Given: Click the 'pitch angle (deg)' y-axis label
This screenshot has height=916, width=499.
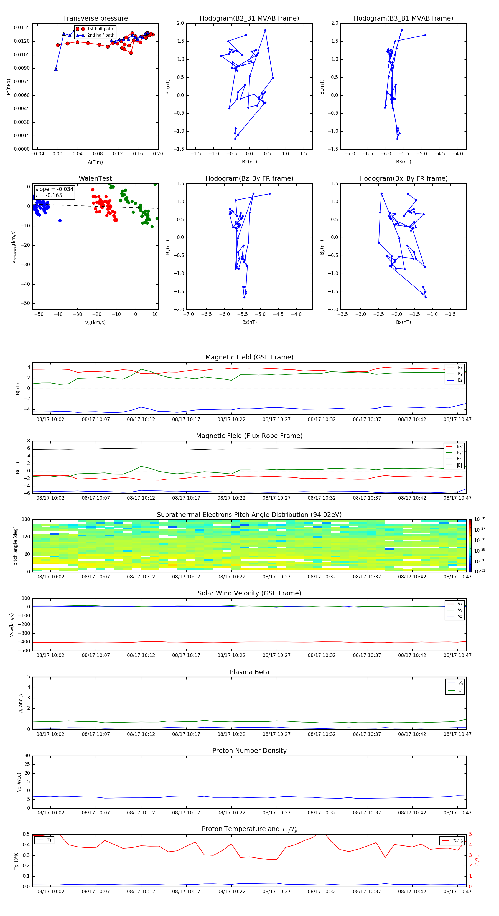Looking at the screenshot, I should (x=15, y=546).
